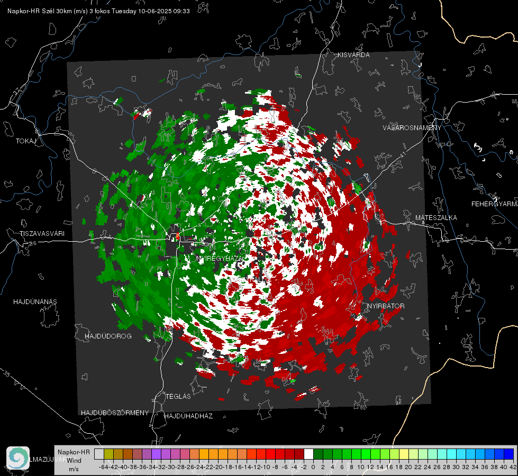Click the Napkor-HR text in the legend
This screenshot has height=476, width=518.
pos(74,452)
